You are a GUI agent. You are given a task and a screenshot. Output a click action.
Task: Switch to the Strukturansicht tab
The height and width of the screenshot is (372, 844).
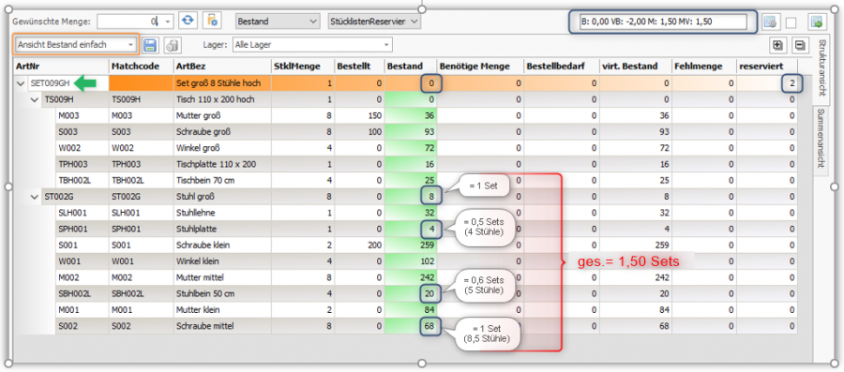click(x=821, y=67)
